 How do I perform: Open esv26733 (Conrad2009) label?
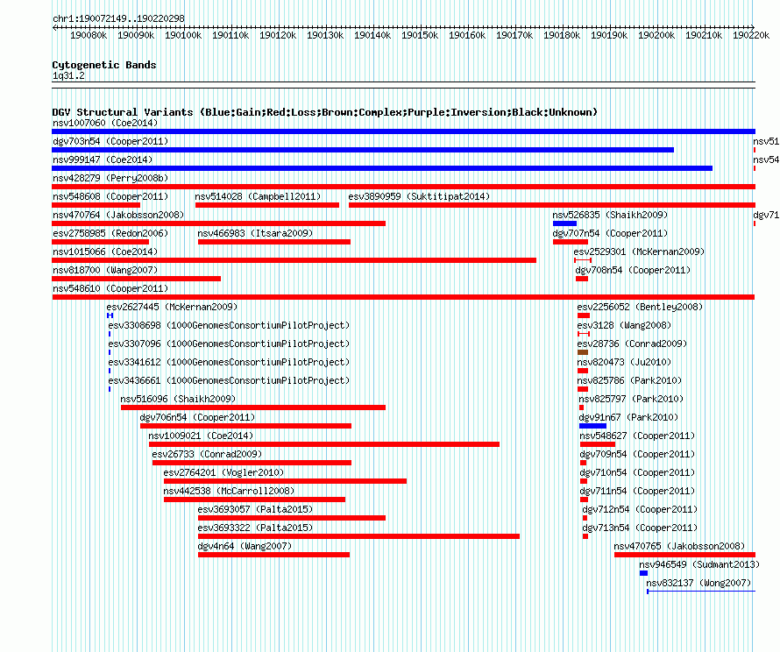[207, 454]
